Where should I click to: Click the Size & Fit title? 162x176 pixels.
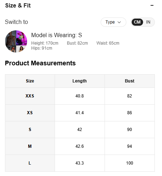[x=18, y=5]
